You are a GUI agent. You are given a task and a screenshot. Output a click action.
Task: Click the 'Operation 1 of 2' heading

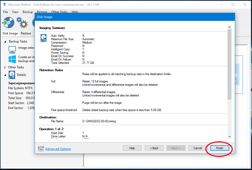(x=51, y=129)
